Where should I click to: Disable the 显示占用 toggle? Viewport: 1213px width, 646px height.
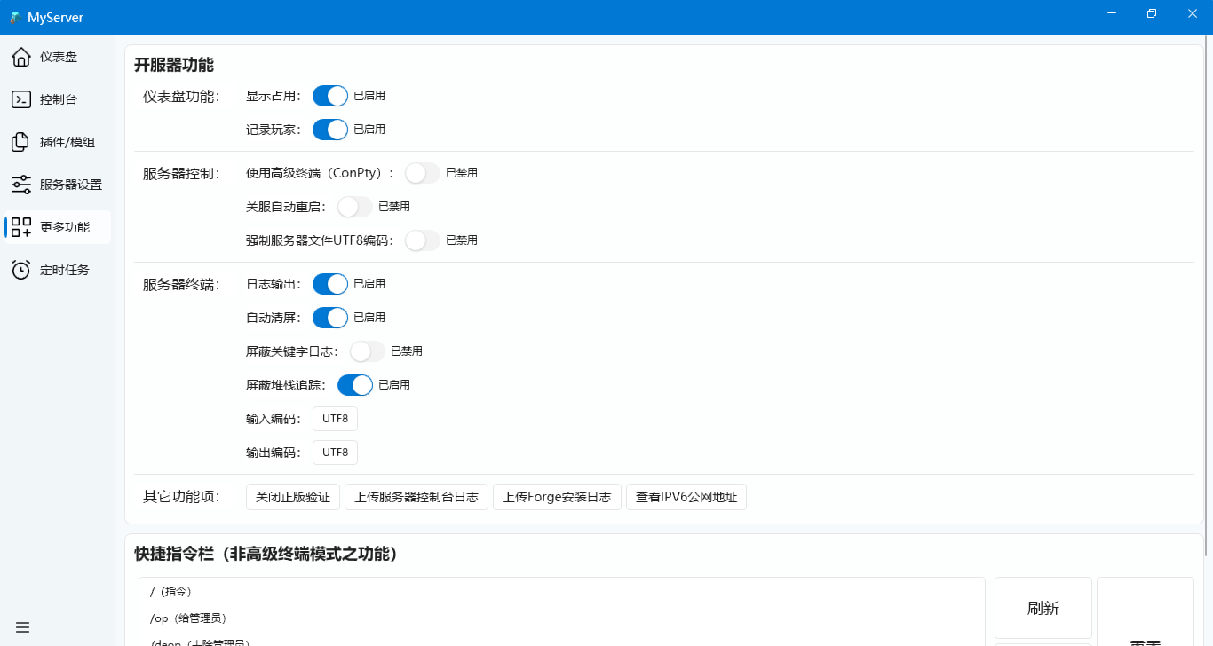click(x=329, y=96)
